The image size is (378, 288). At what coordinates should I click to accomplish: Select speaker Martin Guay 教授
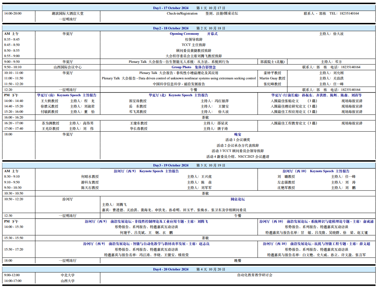coord(272,78)
